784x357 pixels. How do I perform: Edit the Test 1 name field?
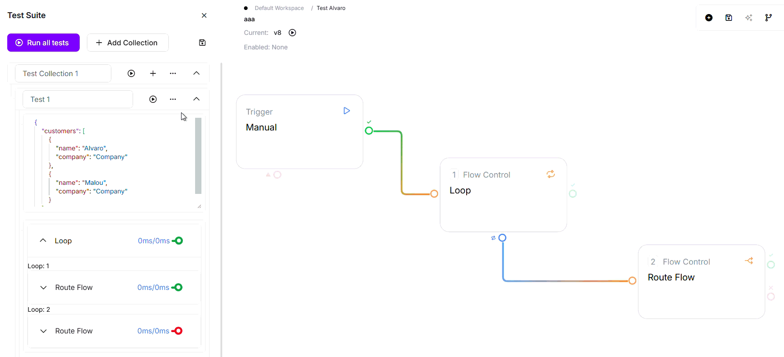tap(77, 99)
